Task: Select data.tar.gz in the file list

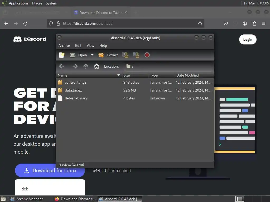Action: (x=135, y=90)
